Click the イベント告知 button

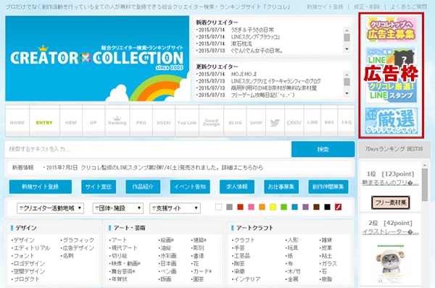[x=190, y=187]
